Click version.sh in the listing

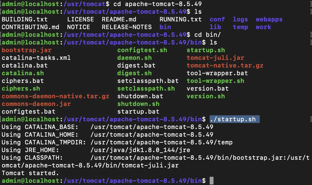click(x=206, y=96)
